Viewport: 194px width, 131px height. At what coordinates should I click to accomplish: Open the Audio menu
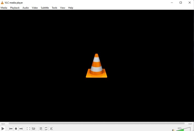[x=26, y=8]
